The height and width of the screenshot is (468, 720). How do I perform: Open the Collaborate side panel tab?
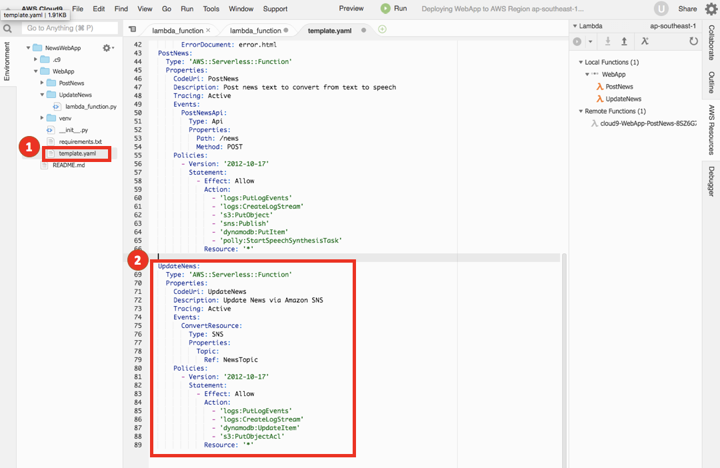(711, 43)
